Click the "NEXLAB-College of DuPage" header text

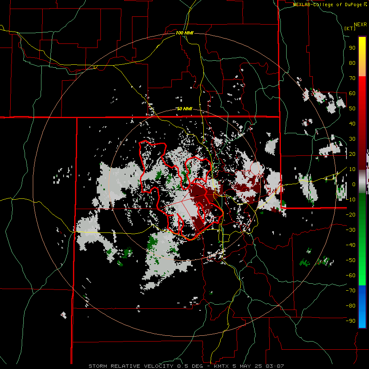tap(328, 5)
